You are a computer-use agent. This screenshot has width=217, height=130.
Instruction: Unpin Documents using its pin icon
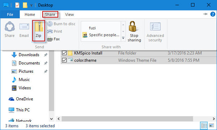click(46, 63)
